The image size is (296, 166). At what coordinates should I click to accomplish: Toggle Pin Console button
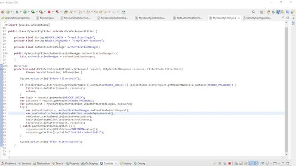pos(262,163)
